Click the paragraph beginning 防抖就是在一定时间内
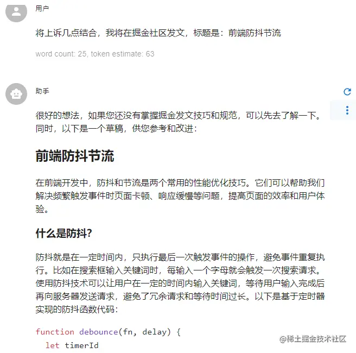 click(x=180, y=283)
